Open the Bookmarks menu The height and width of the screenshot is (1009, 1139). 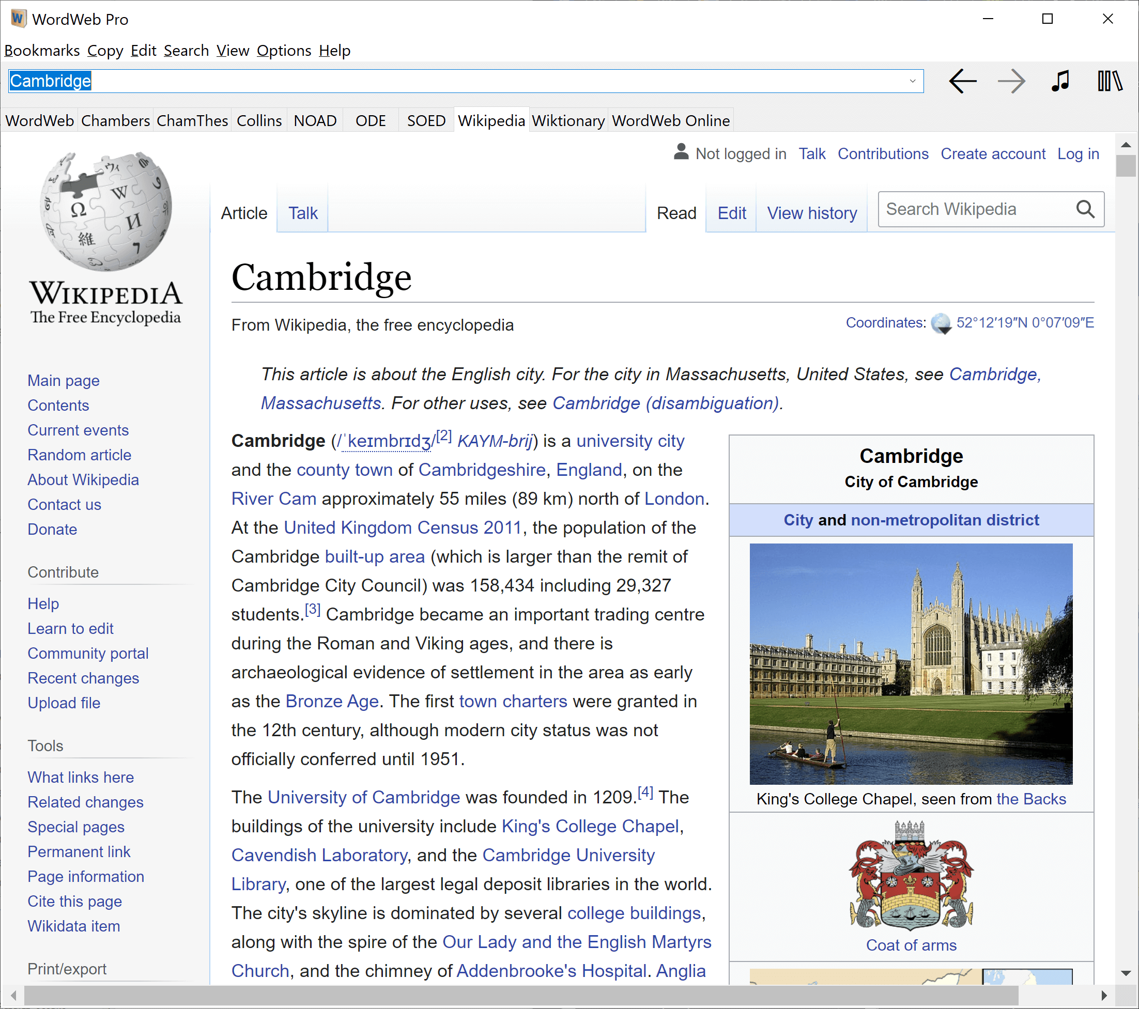tap(42, 51)
